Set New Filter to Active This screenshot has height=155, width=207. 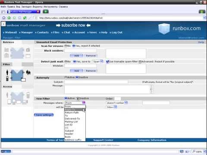[66, 98]
